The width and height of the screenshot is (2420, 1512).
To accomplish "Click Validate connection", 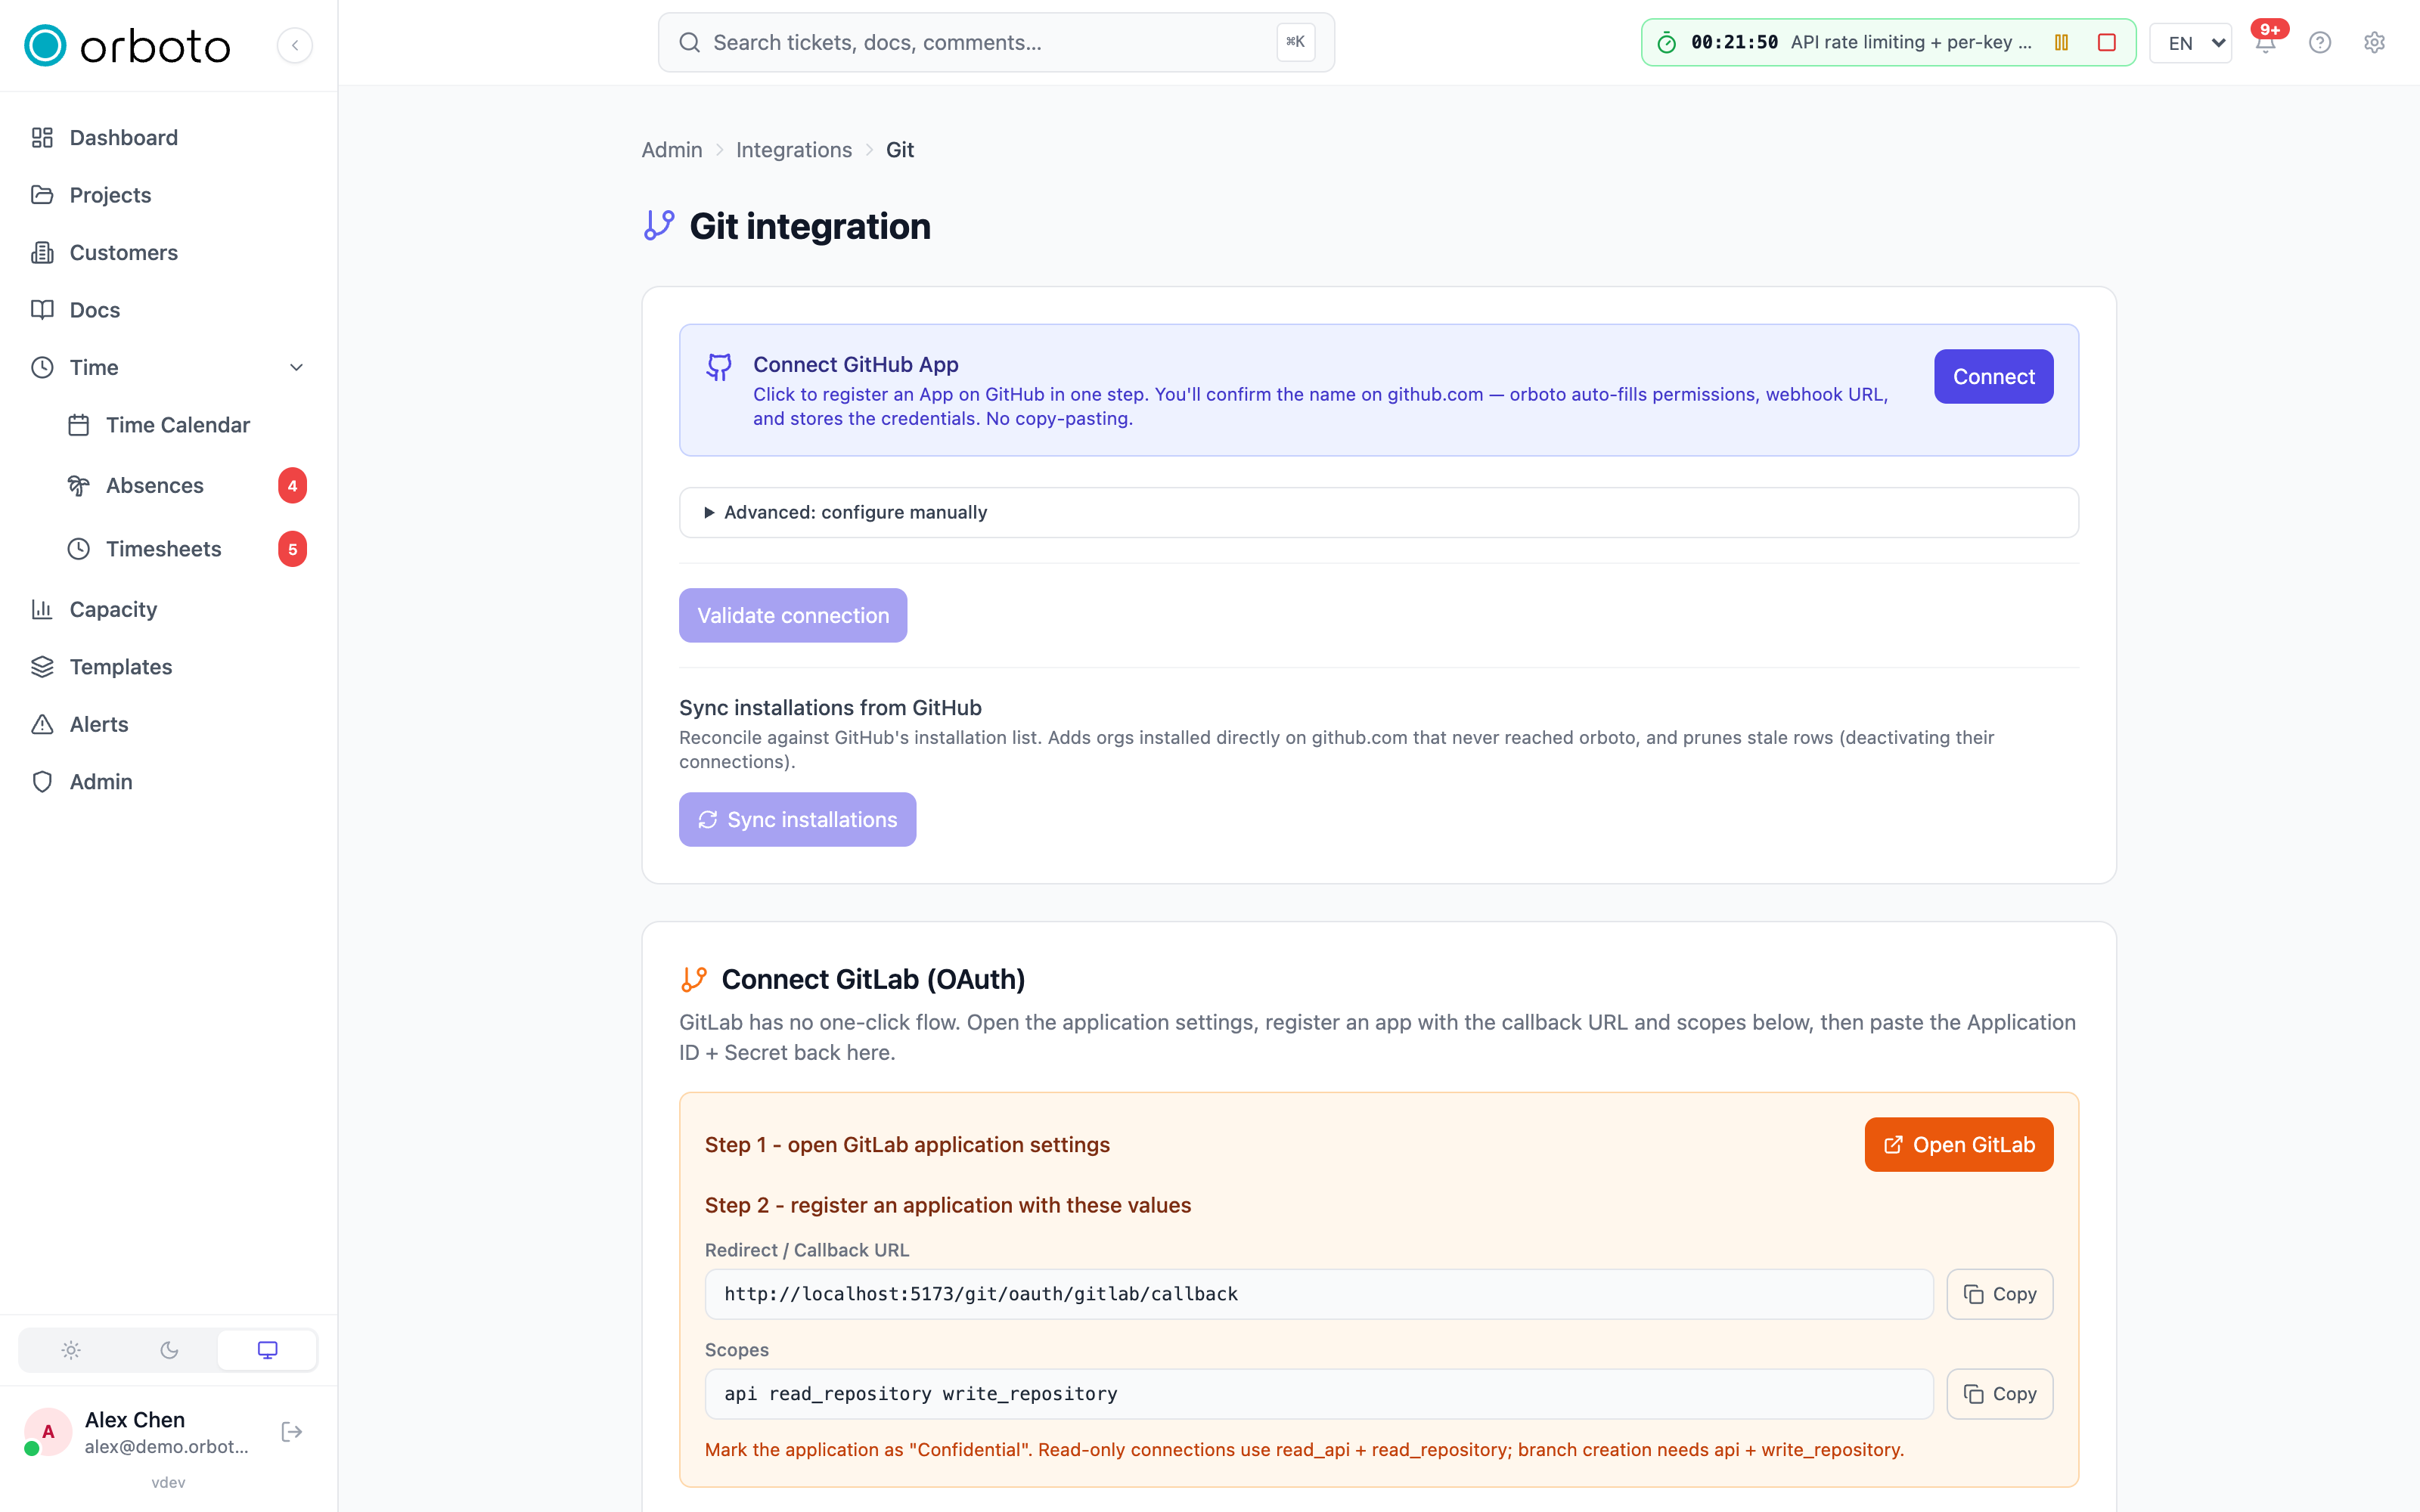I will 793,615.
